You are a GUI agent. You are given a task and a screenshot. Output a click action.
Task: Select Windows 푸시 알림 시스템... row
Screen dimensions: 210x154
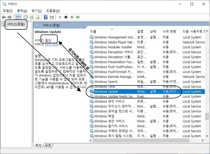pos(147,136)
